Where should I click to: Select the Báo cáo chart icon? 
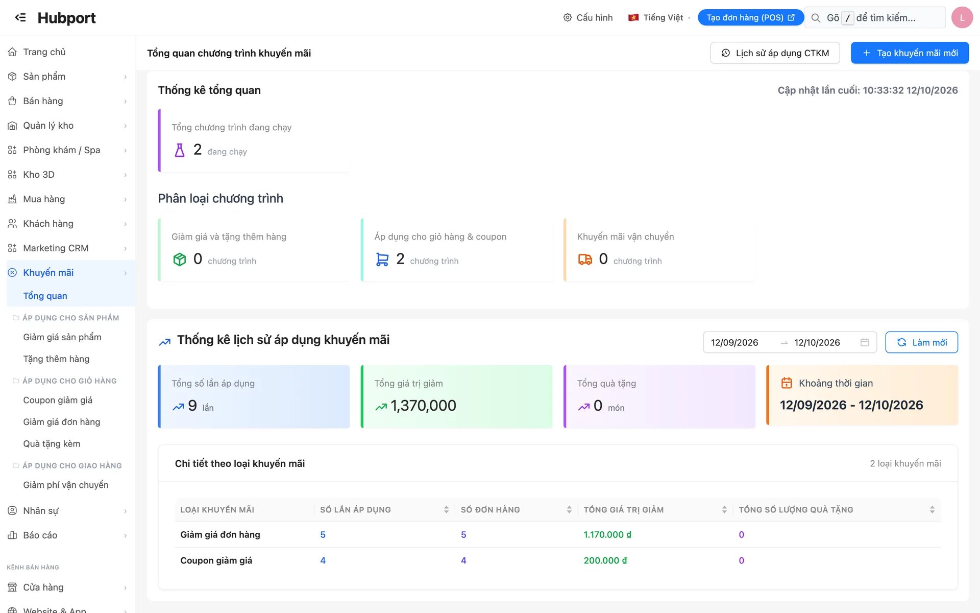[x=12, y=535]
